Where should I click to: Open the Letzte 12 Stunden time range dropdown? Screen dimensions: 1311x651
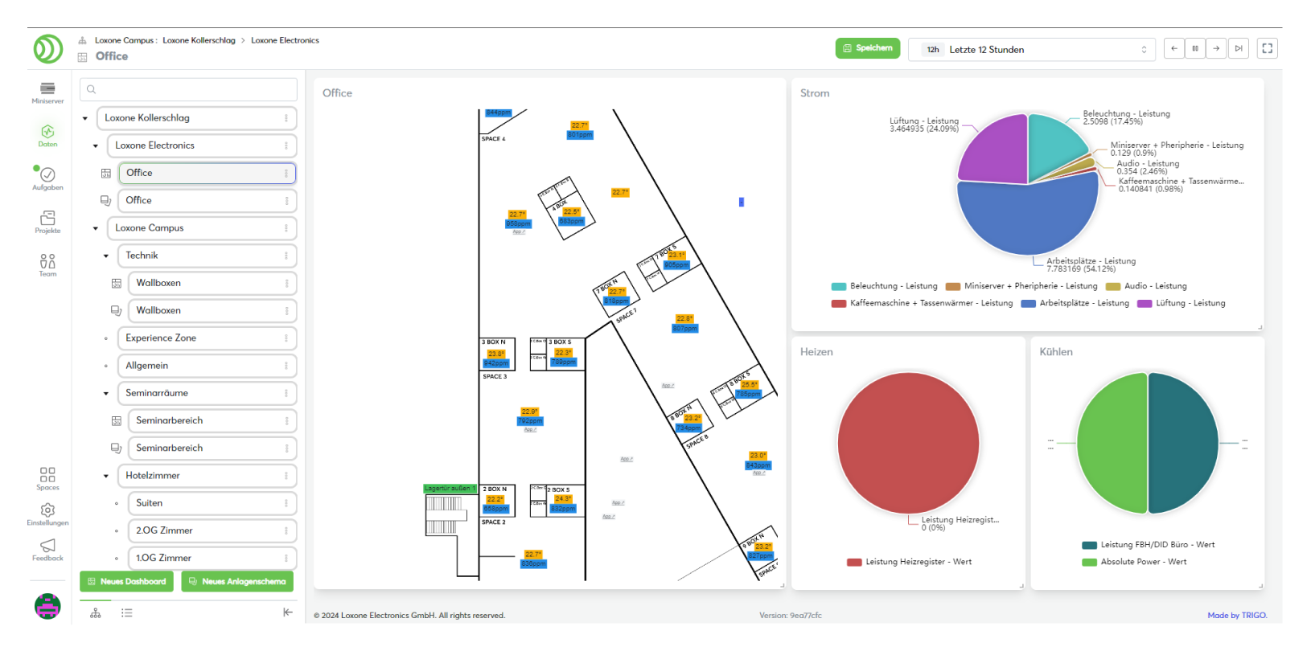[1032, 50]
